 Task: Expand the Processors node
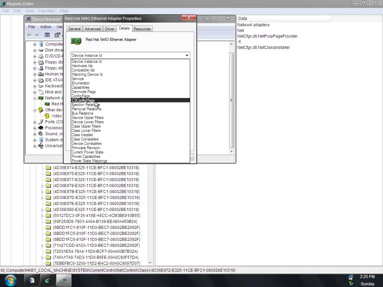(35, 128)
